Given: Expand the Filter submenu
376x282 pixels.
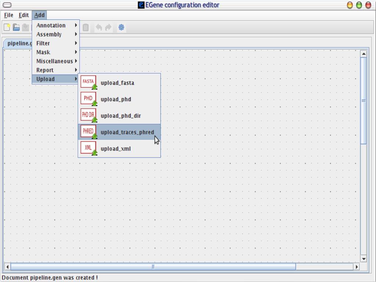Looking at the screenshot, I should pyautogui.click(x=56, y=43).
